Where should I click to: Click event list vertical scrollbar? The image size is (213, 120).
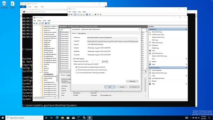[x=146, y=49]
